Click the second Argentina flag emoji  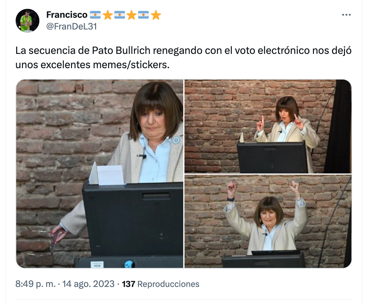point(120,15)
